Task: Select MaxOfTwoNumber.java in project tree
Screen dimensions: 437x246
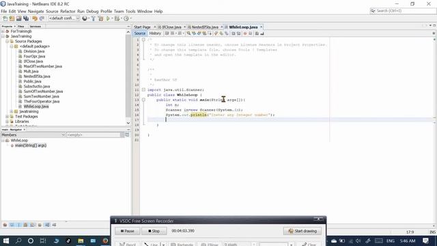Action: pos(42,66)
